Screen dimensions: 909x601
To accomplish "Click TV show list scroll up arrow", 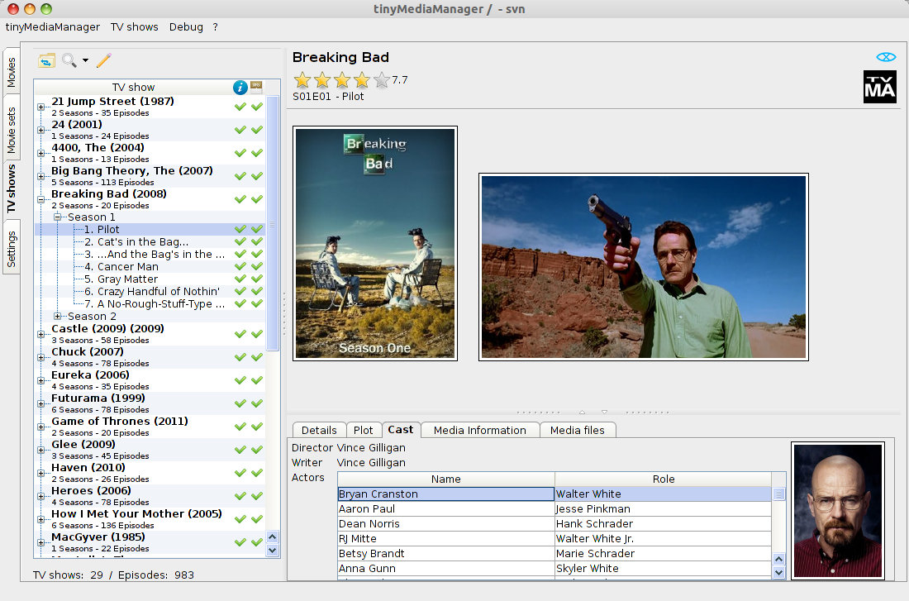I will 273,537.
